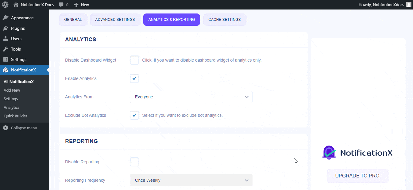Click the Appearance paintbrush icon
The image size is (413, 190).
click(6, 18)
